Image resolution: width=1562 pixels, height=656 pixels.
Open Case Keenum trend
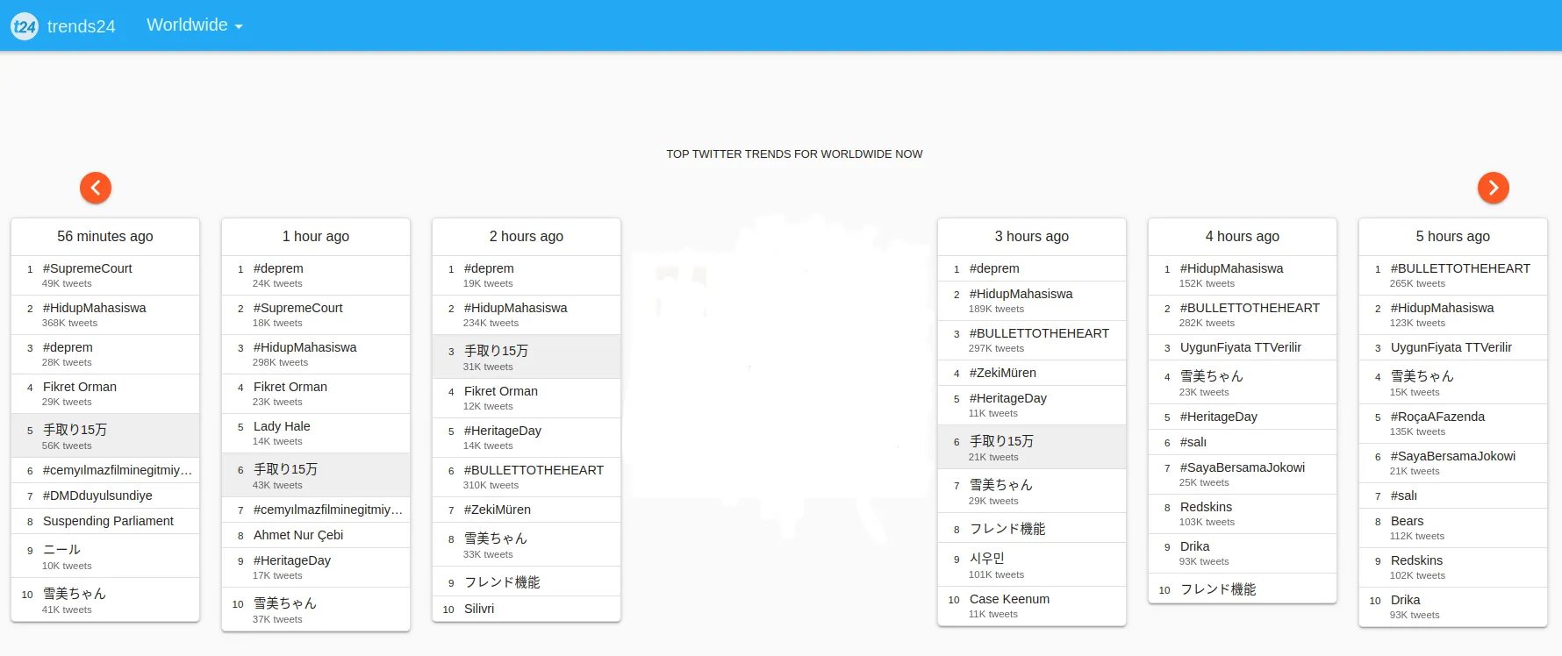click(1009, 599)
